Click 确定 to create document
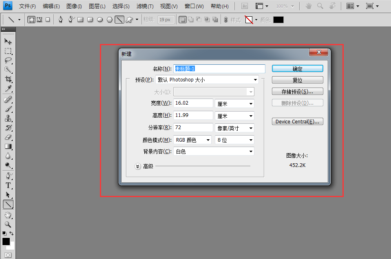Viewport: 391px width, 259px height. 298,69
